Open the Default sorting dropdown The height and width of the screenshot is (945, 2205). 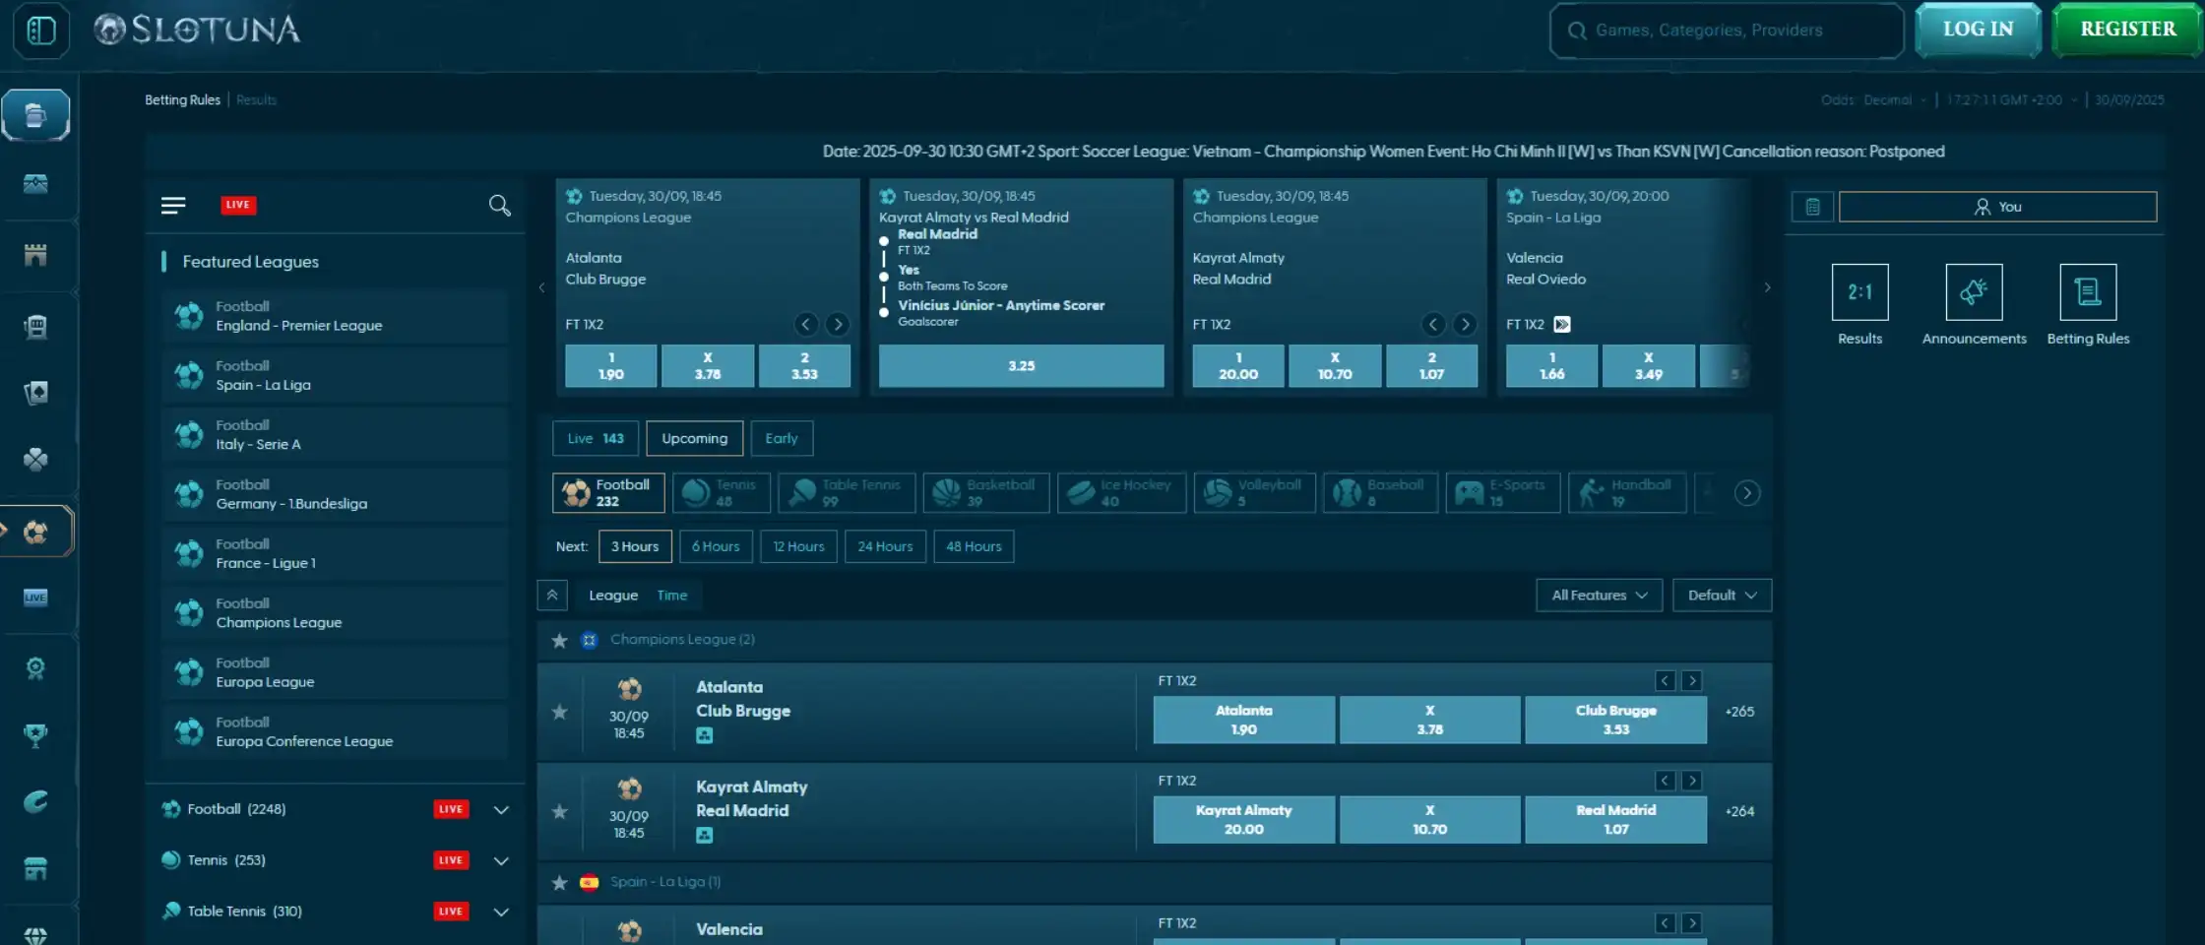pos(1722,595)
